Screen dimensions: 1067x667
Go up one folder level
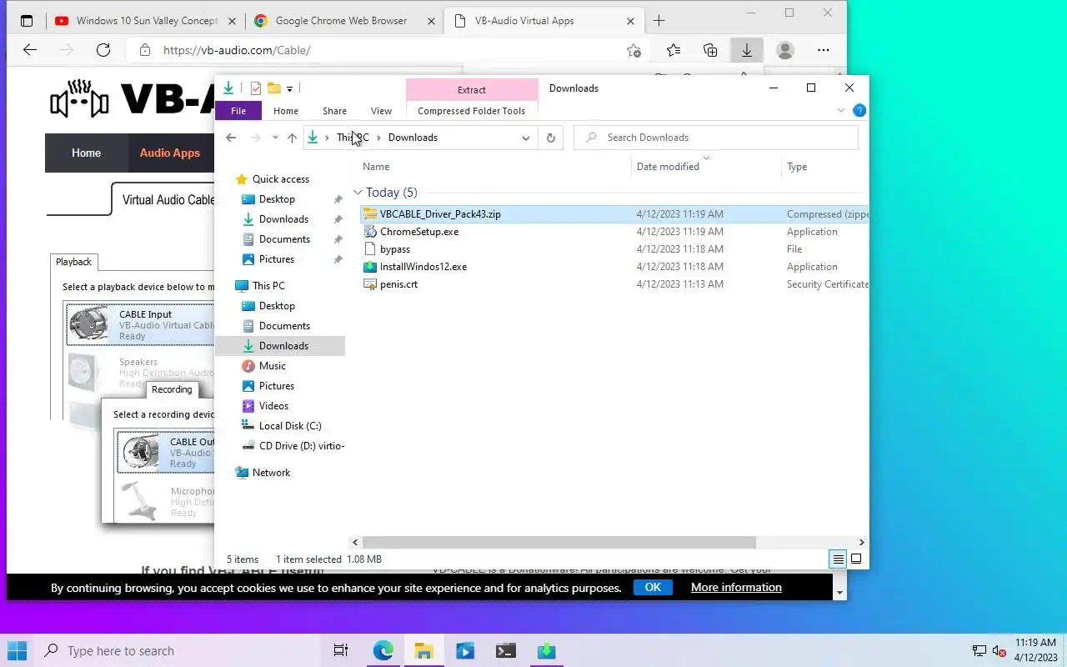292,138
